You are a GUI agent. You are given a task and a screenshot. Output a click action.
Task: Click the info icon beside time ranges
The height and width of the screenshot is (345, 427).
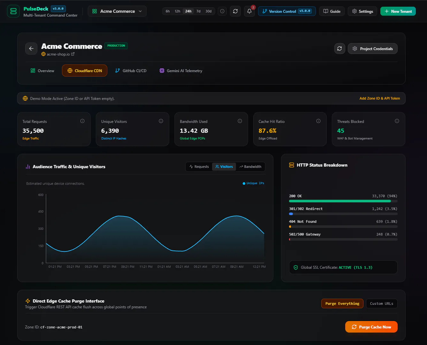[222, 11]
